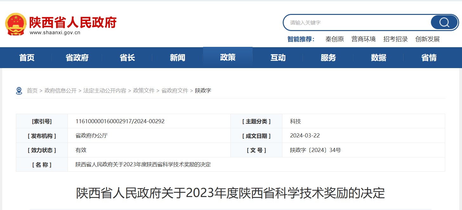Switch to the 新闻 navigation tab
Image resolution: width=462 pixels, height=210 pixels.
pos(177,57)
